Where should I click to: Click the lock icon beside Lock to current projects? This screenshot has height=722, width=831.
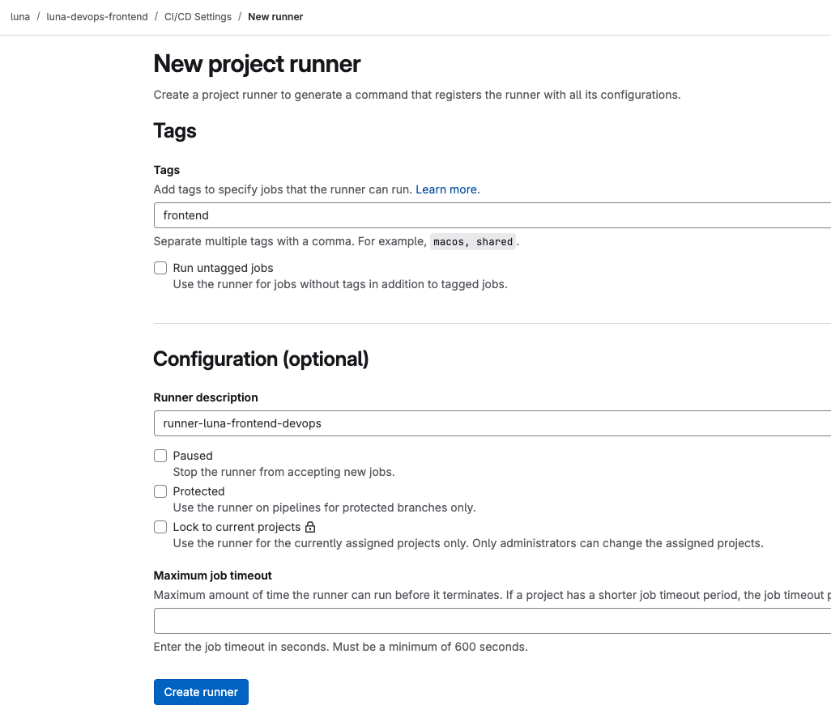[310, 527]
